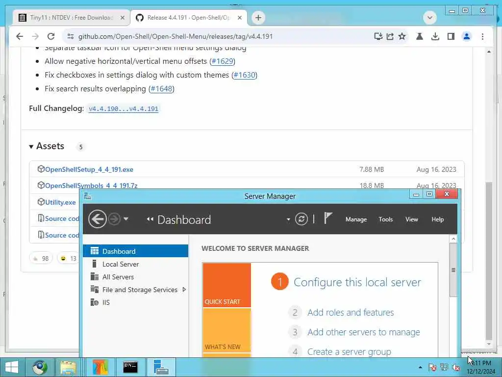Click Configure this local server

pyautogui.click(x=357, y=282)
